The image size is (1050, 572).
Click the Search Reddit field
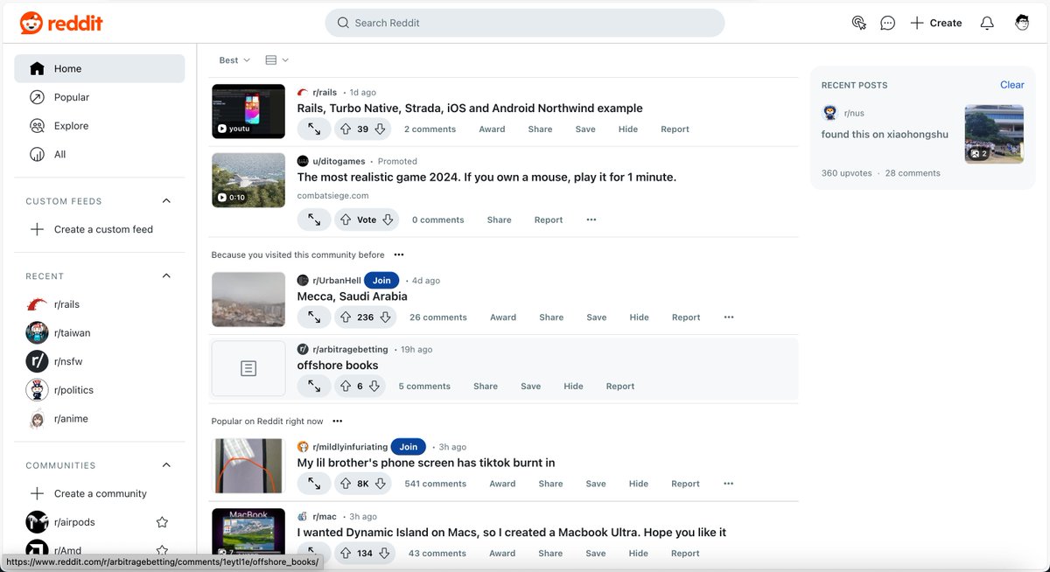[x=524, y=23]
